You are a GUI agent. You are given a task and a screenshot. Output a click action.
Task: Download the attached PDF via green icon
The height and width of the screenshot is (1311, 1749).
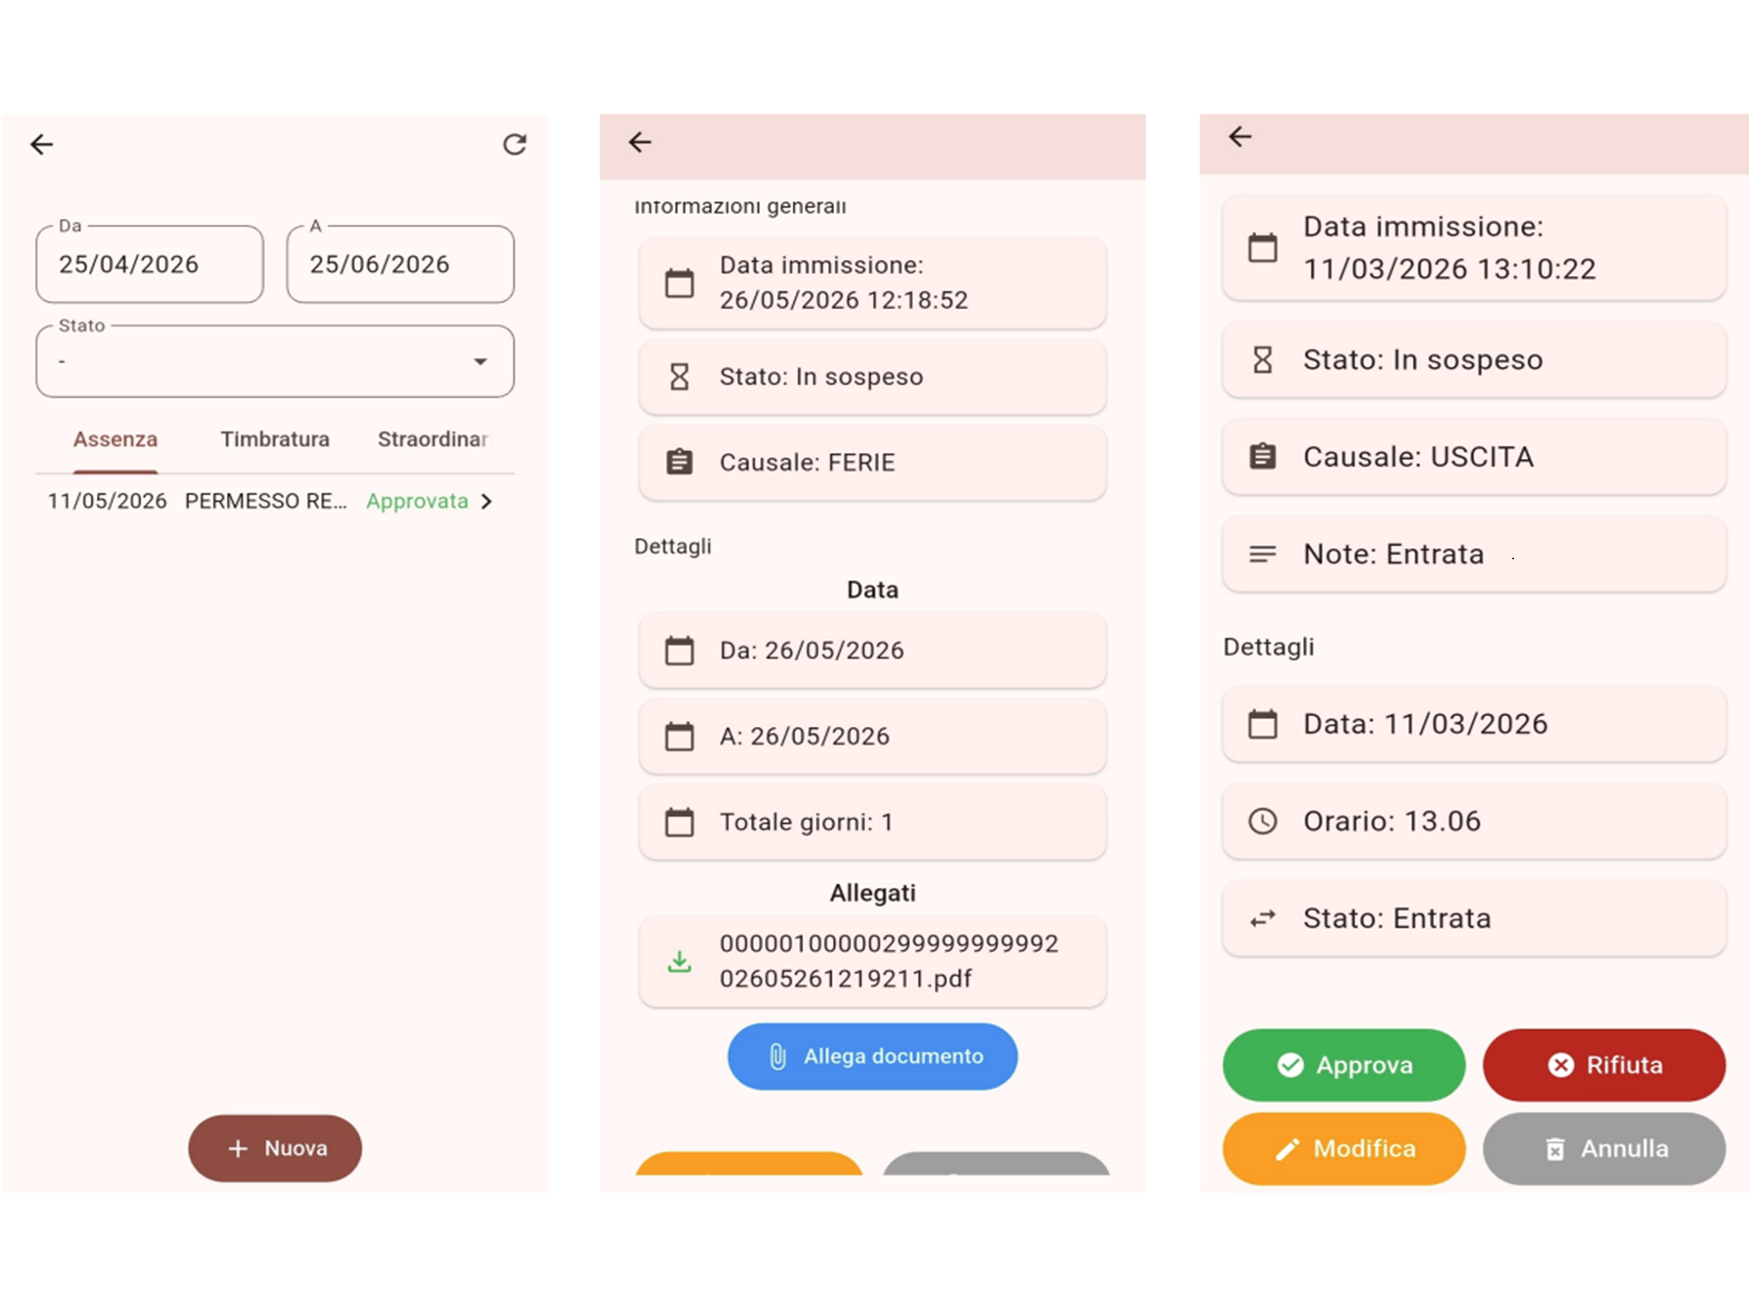tap(679, 961)
